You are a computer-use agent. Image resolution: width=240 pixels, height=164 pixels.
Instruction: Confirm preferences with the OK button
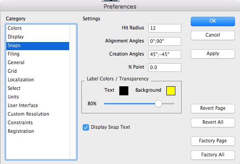click(x=213, y=21)
